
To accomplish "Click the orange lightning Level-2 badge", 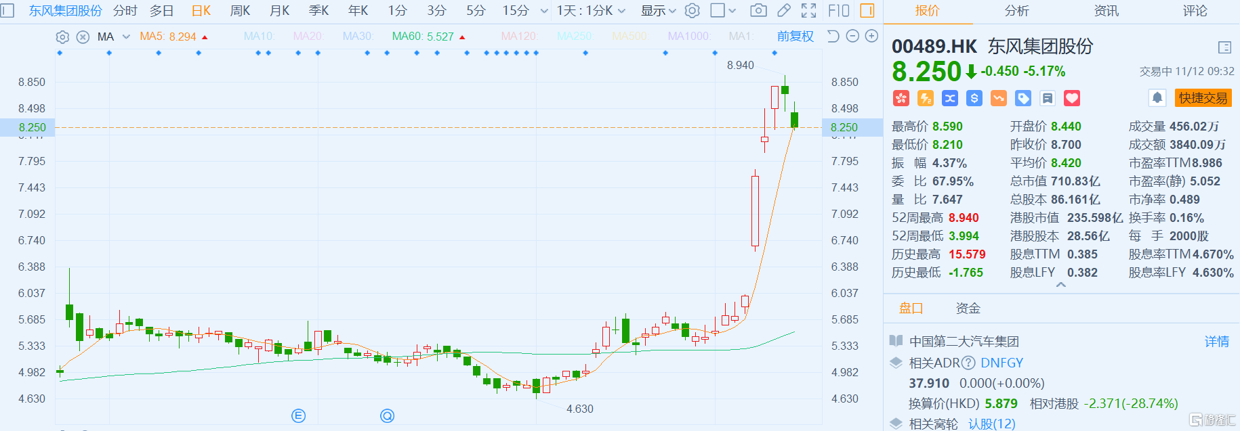I will point(926,99).
